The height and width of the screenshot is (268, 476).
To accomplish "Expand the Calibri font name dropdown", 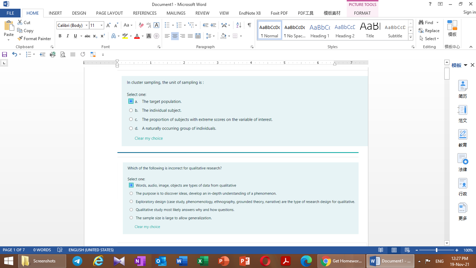I will tap(86, 25).
